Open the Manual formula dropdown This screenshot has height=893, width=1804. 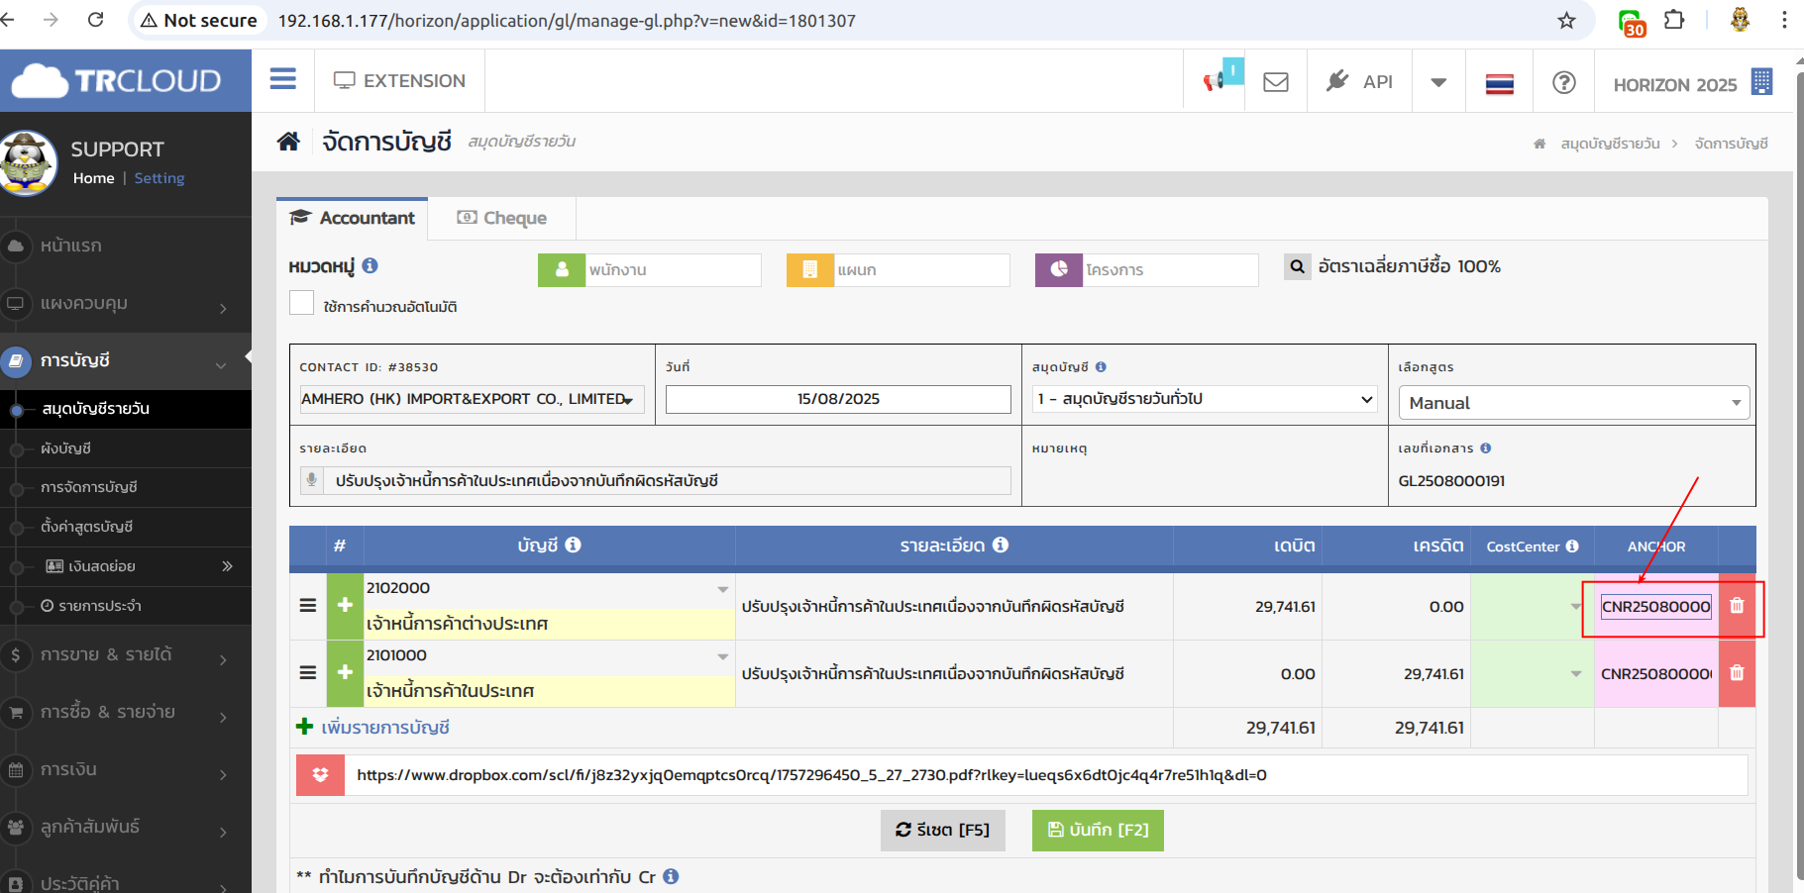[1572, 403]
